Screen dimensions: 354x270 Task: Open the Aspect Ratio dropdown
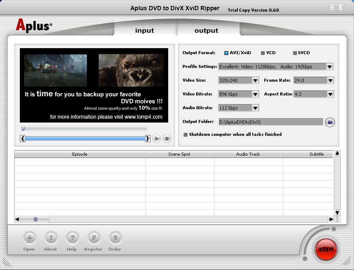[330, 94]
